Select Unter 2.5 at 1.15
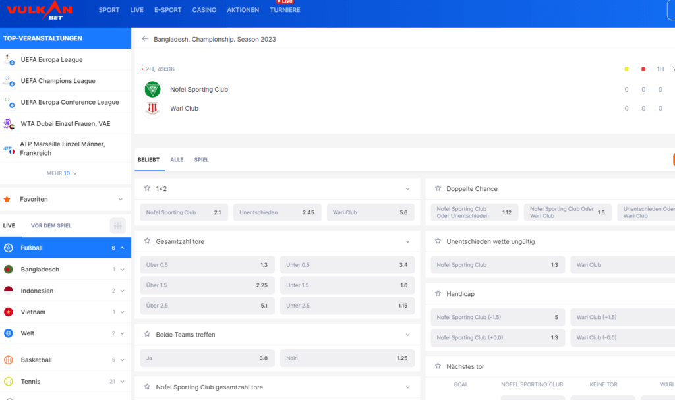This screenshot has width=675, height=400. click(347, 306)
